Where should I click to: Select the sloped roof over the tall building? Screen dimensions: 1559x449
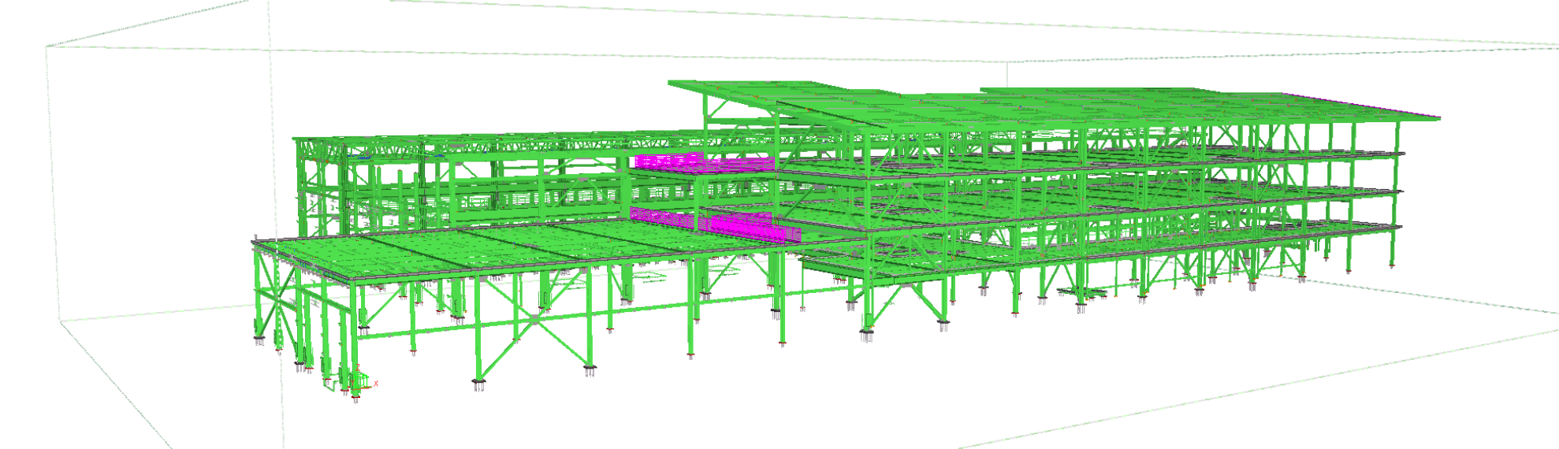tap(1055, 106)
